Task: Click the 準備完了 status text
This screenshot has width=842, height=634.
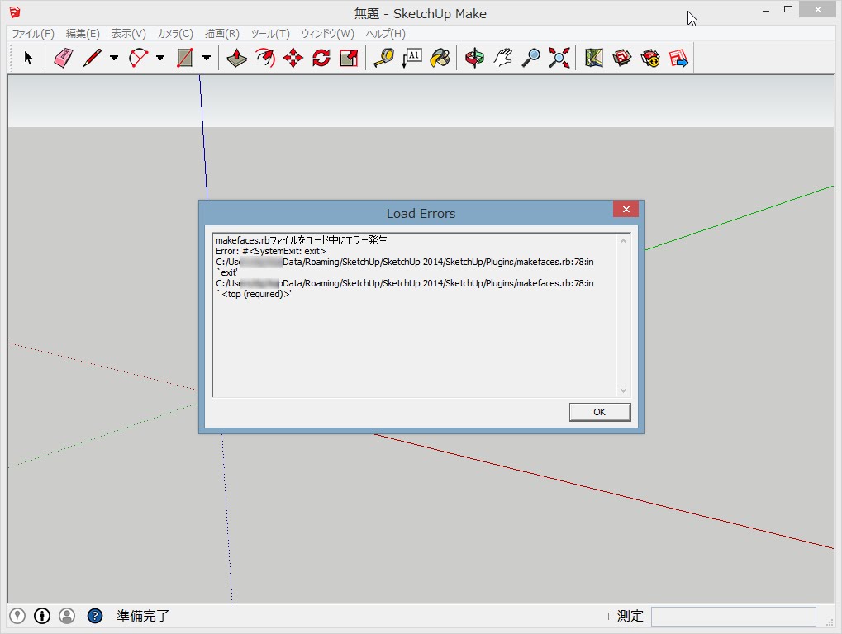Action: tap(143, 616)
